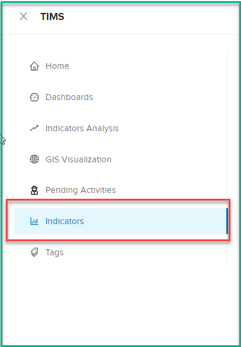Click the header area right of TIMS
Viewport: 241px width, 347px height.
[150, 17]
